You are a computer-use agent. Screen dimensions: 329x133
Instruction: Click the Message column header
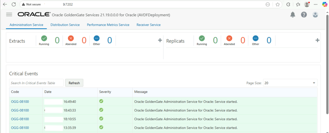point(225,92)
